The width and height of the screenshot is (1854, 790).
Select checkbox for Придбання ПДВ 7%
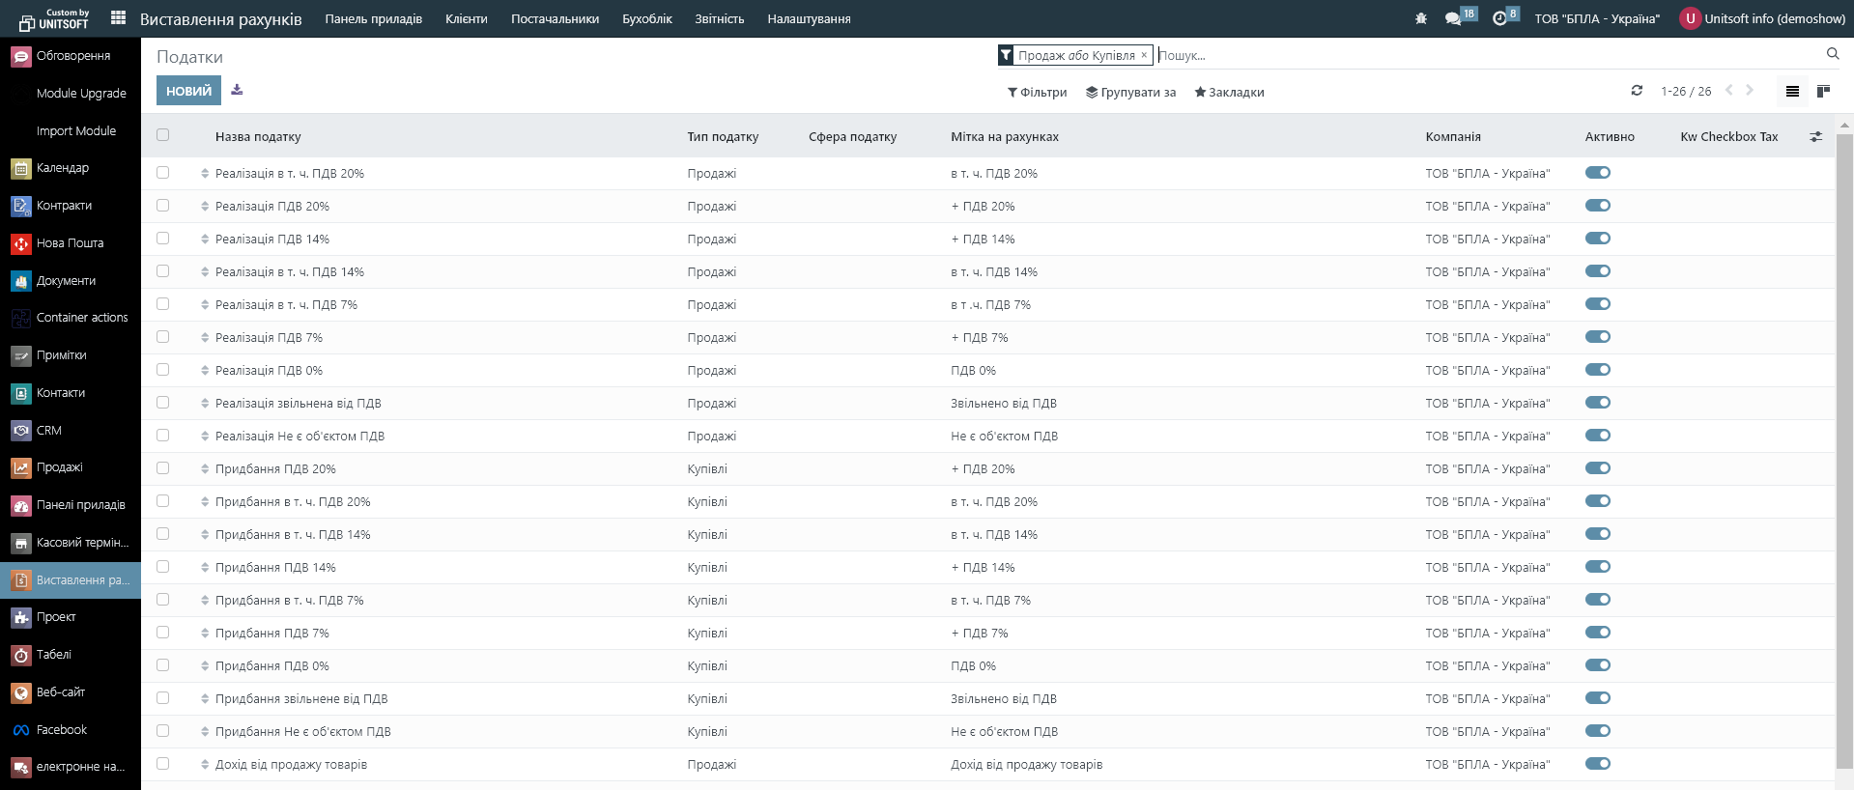162,633
